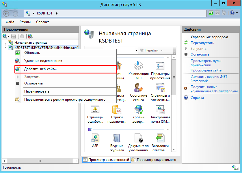Viewport: 242px width, 173px height.
Task: Open the Справка menu in menu bar
Action: [43, 22]
